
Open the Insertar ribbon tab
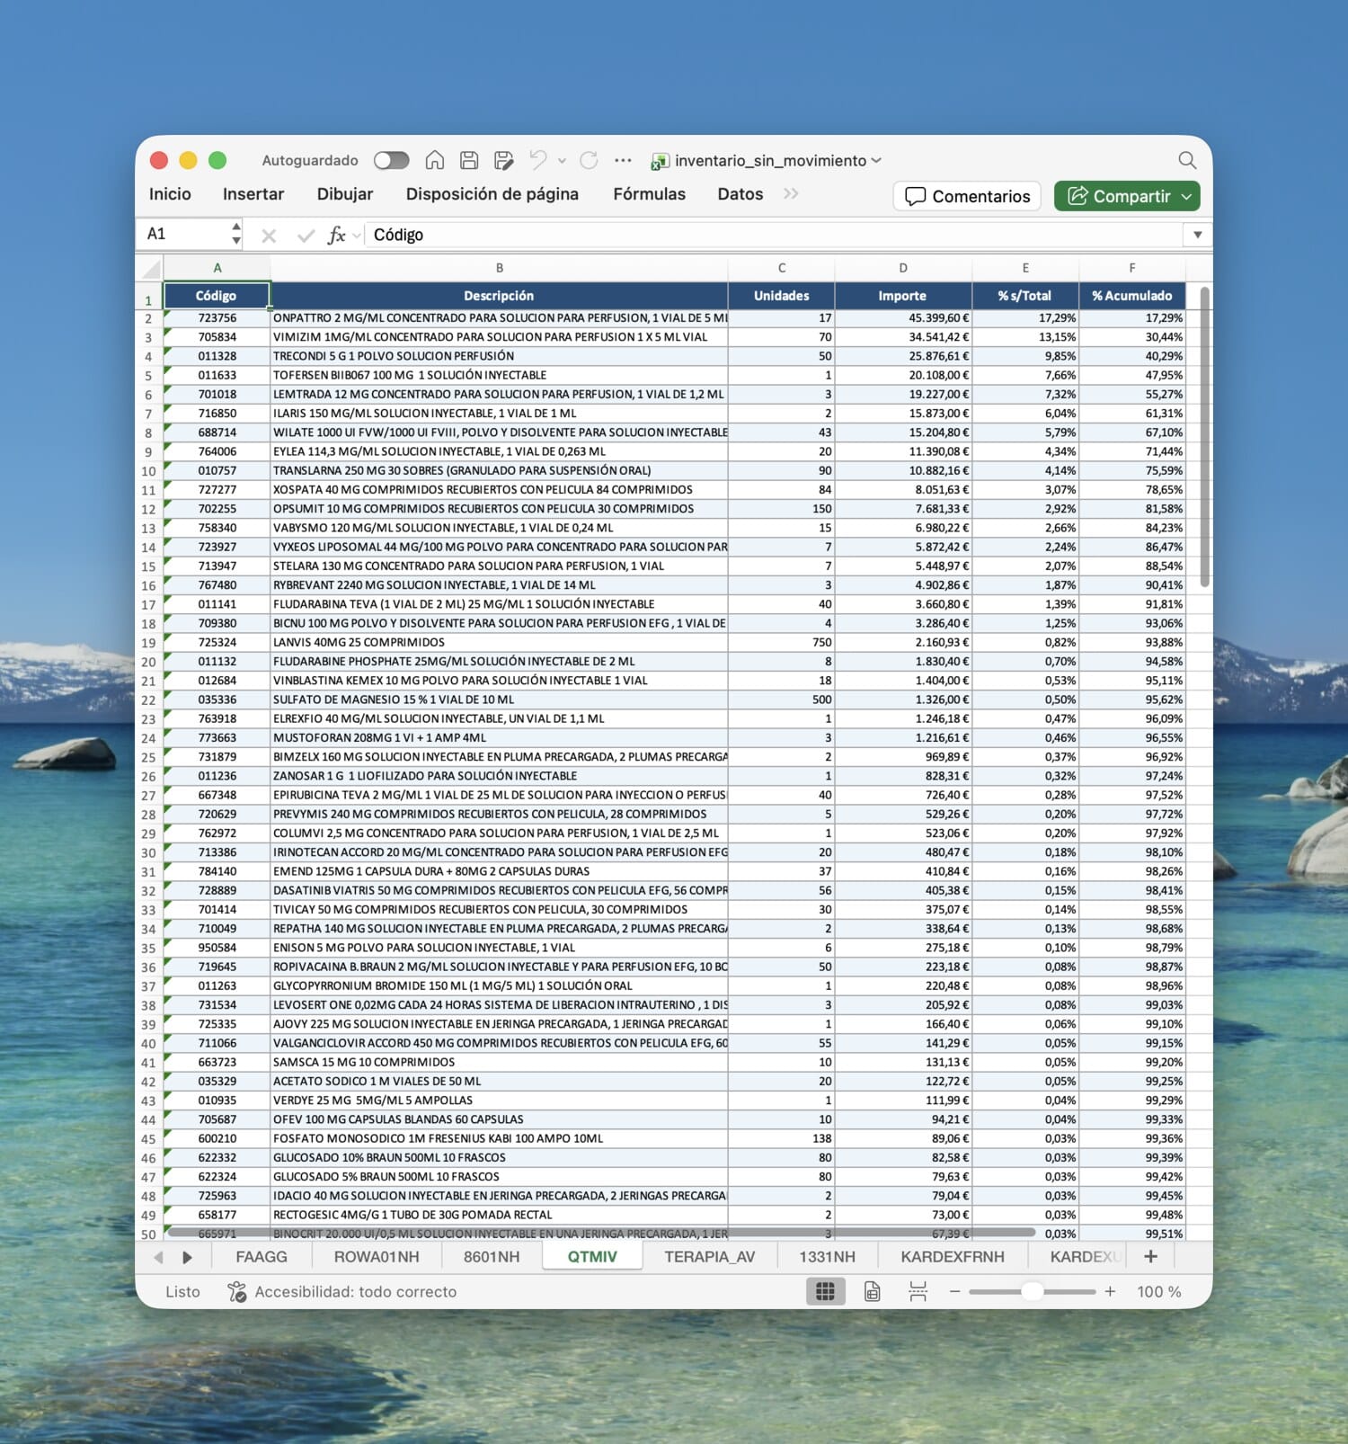click(253, 194)
